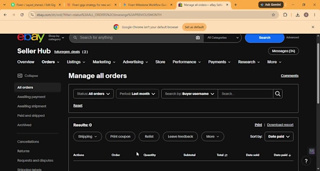
Task: Expand Shop by category menu
Action: point(56,38)
